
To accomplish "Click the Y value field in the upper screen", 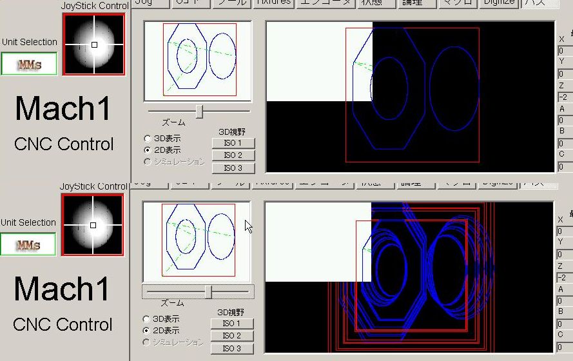I will click(x=565, y=73).
